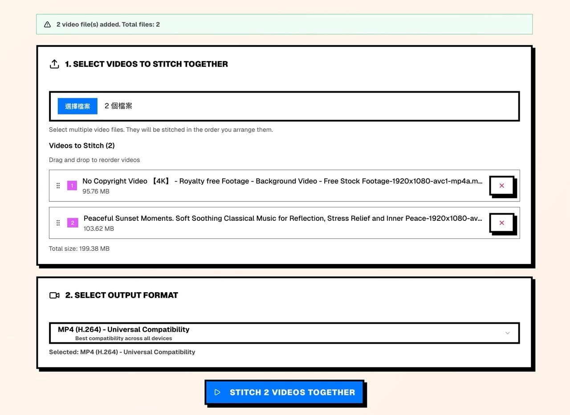
Task: Click the STITCH 2 VIDEOS TOGETHER label
Action: tap(292, 392)
